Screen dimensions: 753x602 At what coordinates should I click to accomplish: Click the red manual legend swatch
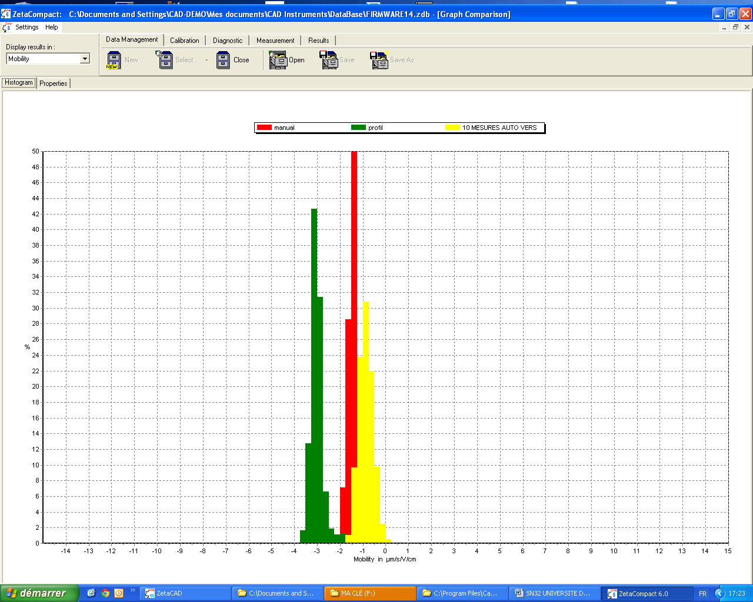click(x=264, y=128)
